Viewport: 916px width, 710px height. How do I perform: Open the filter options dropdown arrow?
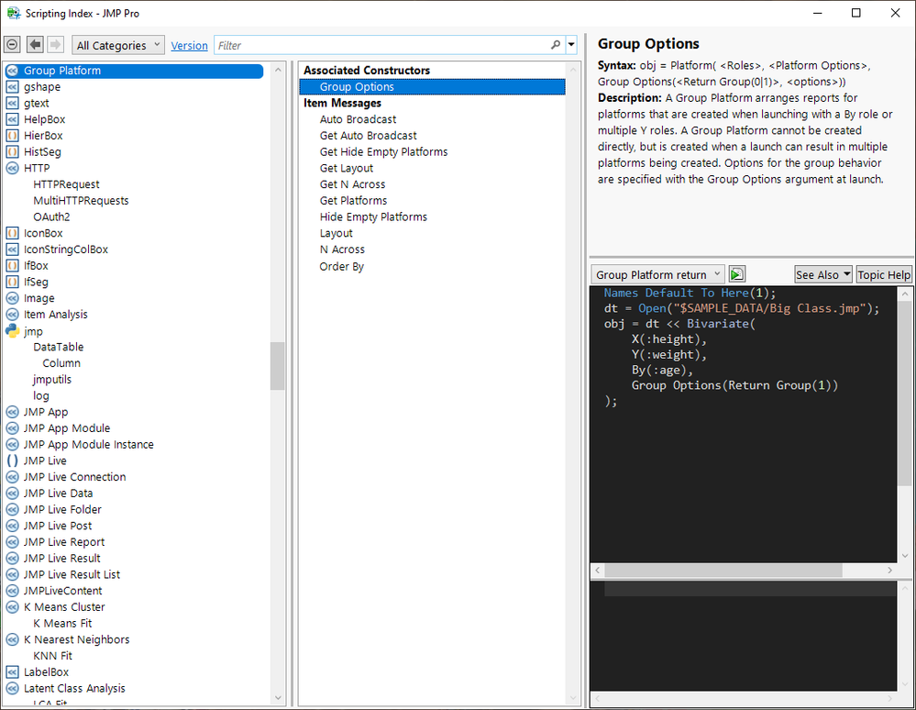pos(572,45)
